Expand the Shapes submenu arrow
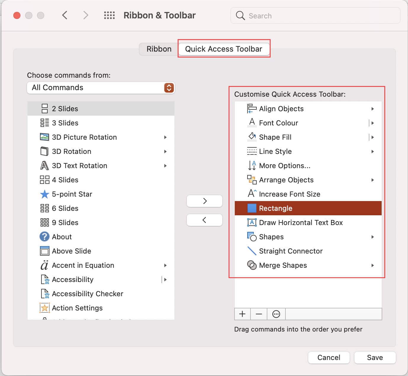Screen dimensions: 408x376 pos(372,237)
